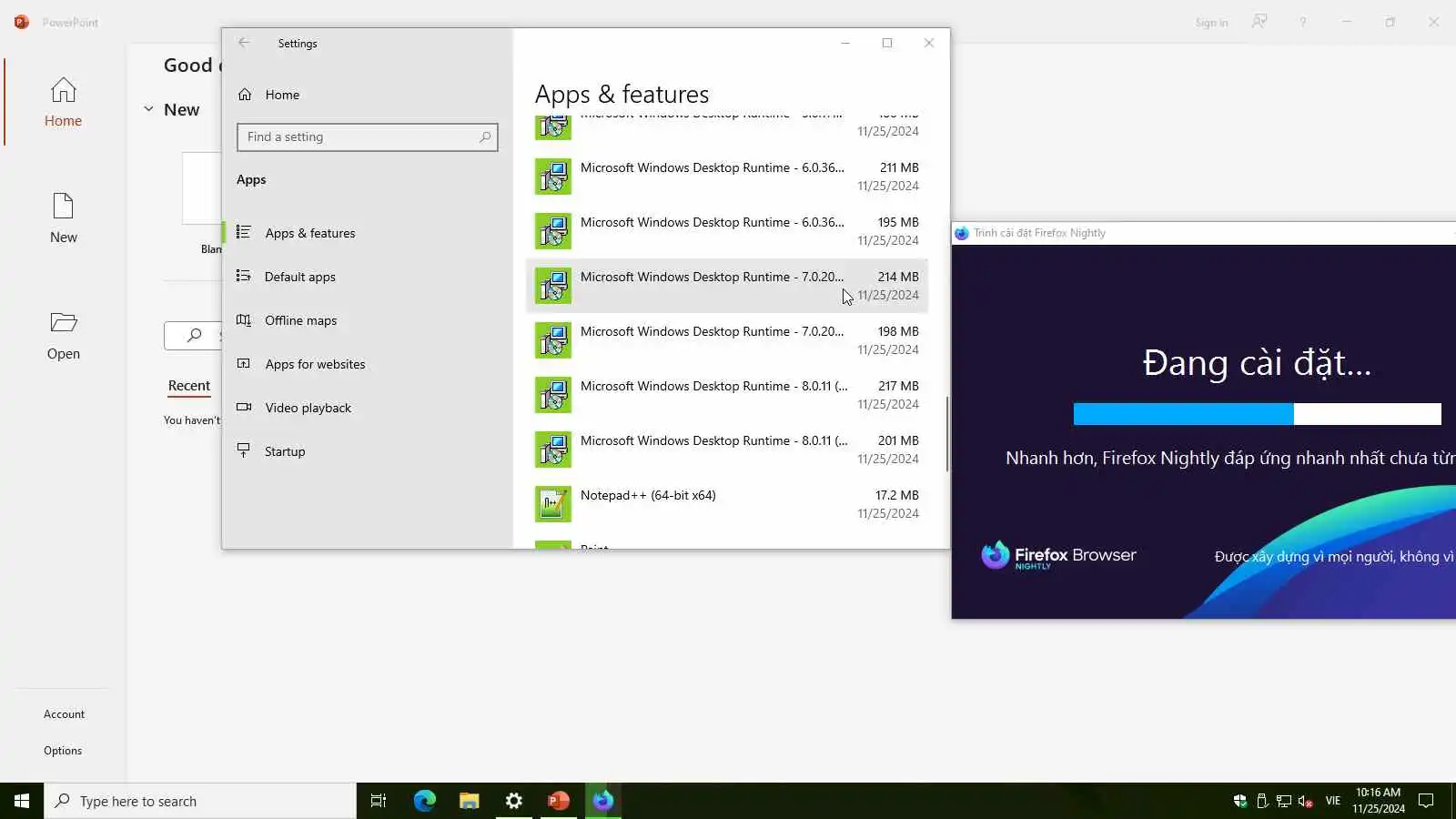Click the Firefox Nightly installer title bar icon
Screen dimensions: 1456x819
[x=962, y=233]
